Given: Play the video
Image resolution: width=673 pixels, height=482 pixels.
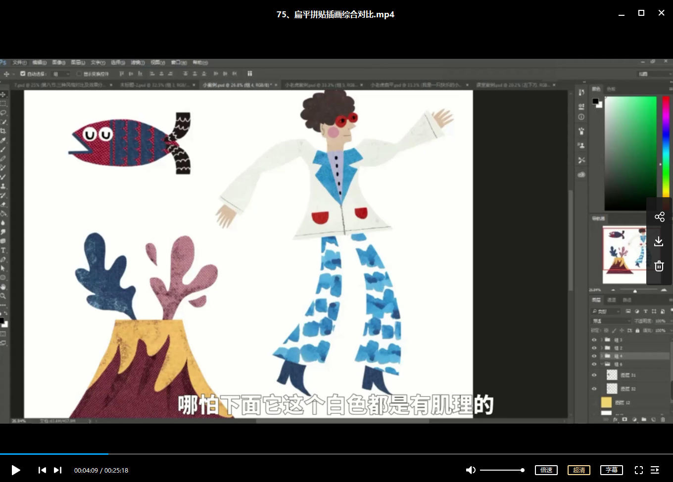Looking at the screenshot, I should pyautogui.click(x=16, y=470).
